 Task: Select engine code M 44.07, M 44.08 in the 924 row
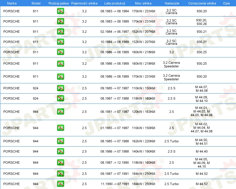(202, 89)
